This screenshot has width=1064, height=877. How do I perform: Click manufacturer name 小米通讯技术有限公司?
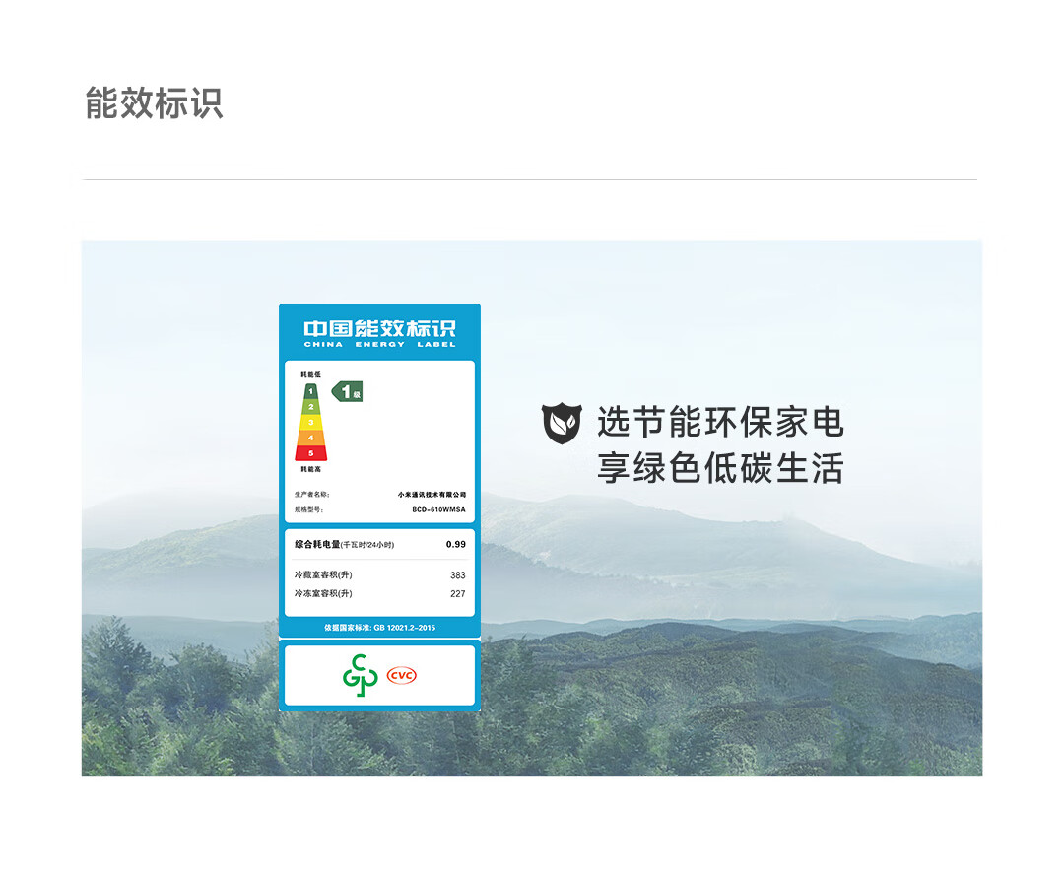point(432,495)
